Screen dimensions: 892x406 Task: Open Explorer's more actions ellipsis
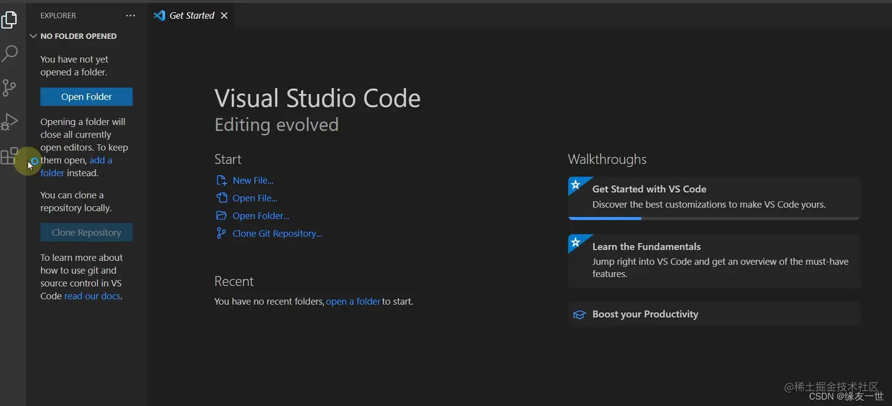click(130, 15)
